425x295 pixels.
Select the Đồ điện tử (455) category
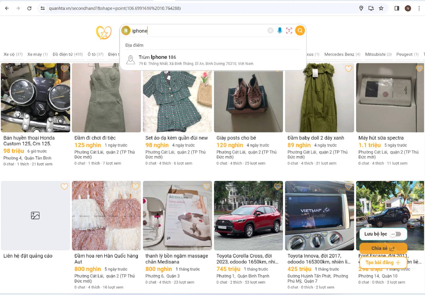point(68,54)
